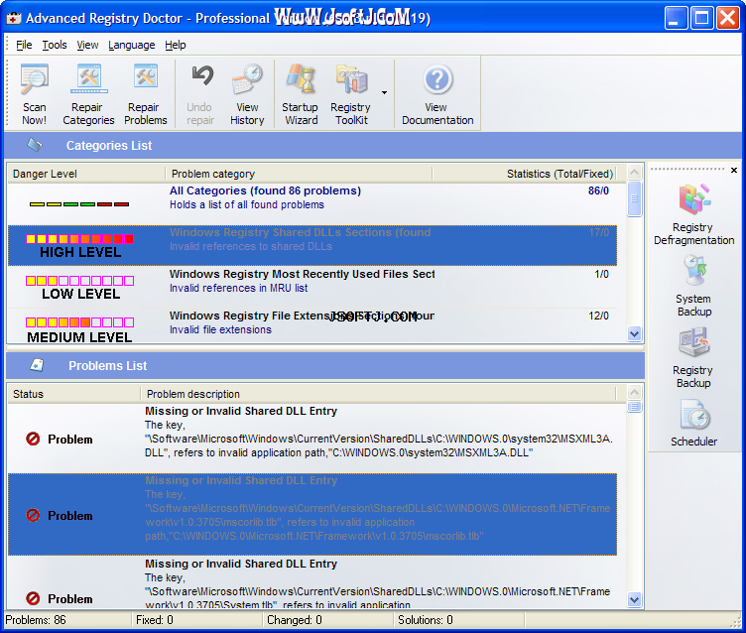Close the side tools panel
Viewport: 746px width, 633px height.
pyautogui.click(x=734, y=170)
